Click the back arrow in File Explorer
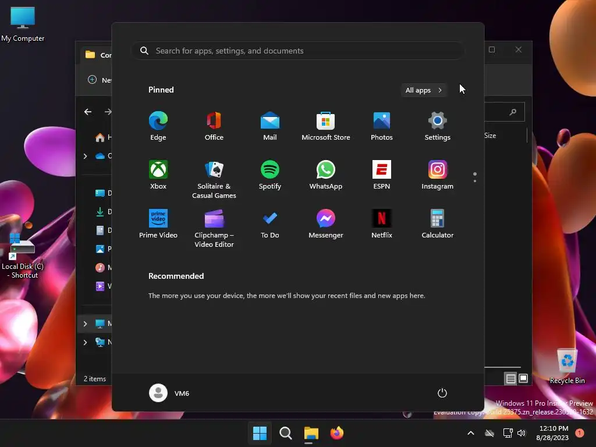This screenshot has height=447, width=596. pyautogui.click(x=88, y=112)
